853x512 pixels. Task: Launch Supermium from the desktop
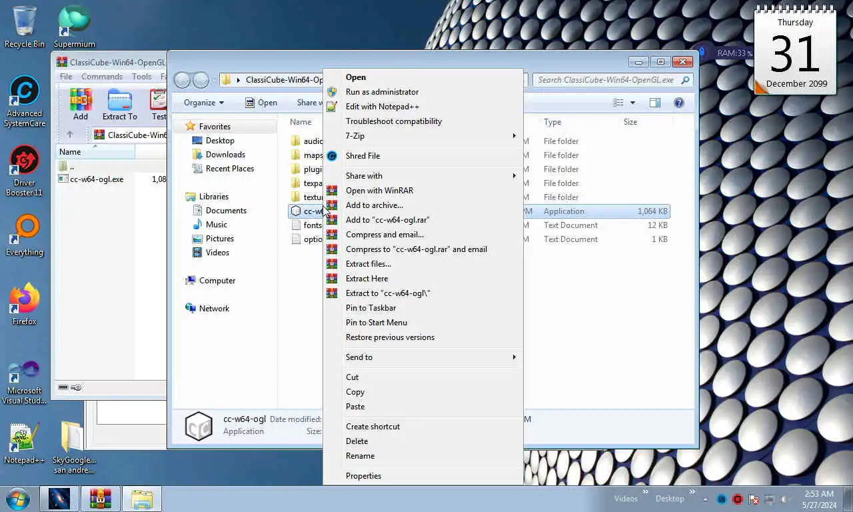click(x=74, y=27)
